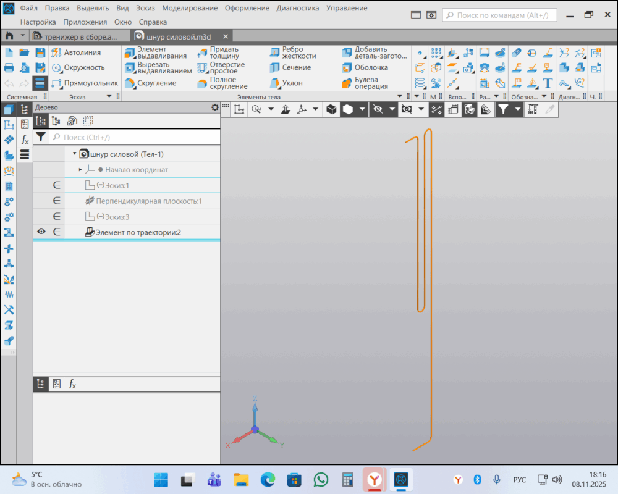Toggle the tree filter funnel button

(40, 137)
